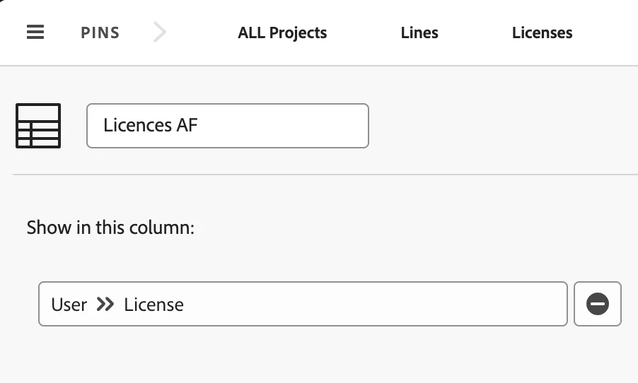Focus the Licences AF name field
638x383 pixels.
coord(227,126)
